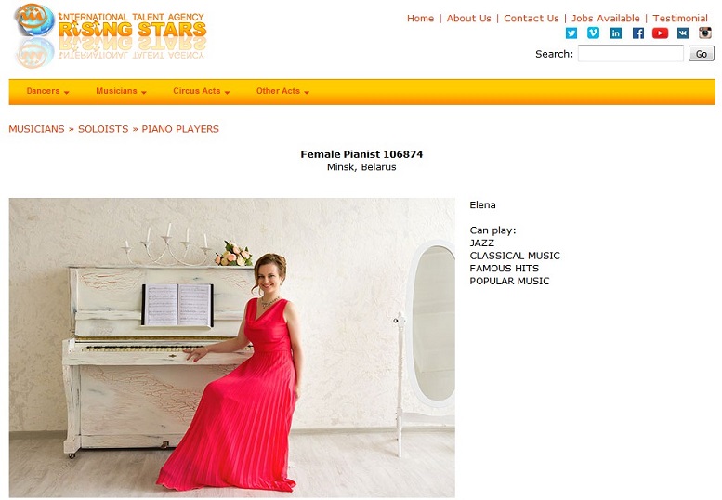This screenshot has width=722, height=500.
Task: Open the VK social icon
Action: pyautogui.click(x=682, y=33)
